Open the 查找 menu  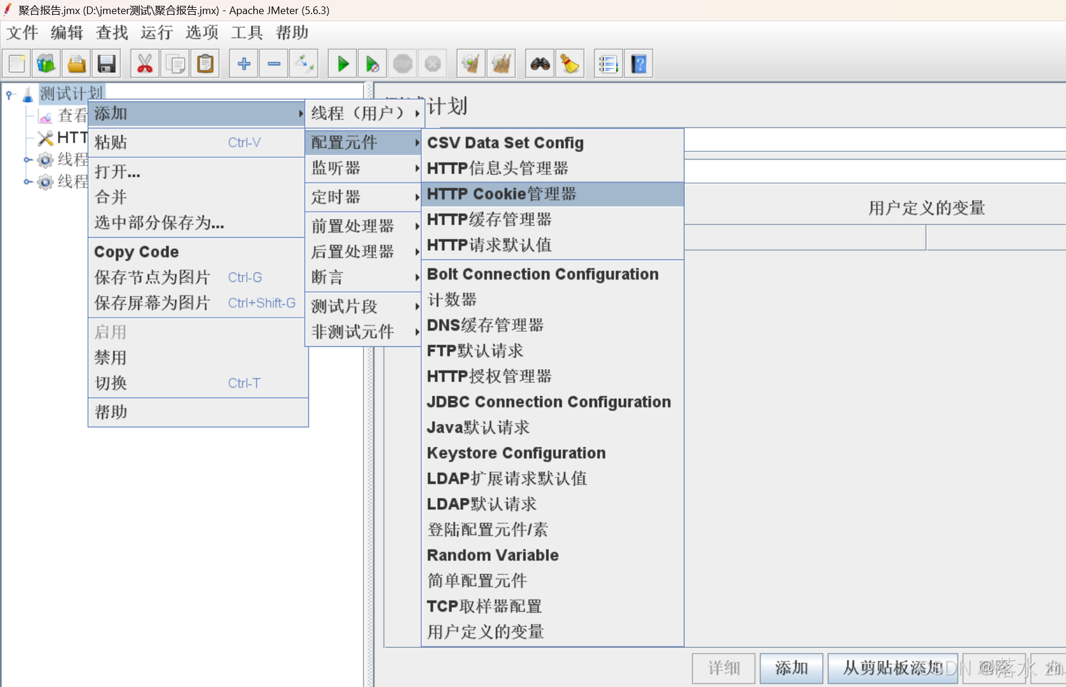pyautogui.click(x=112, y=32)
